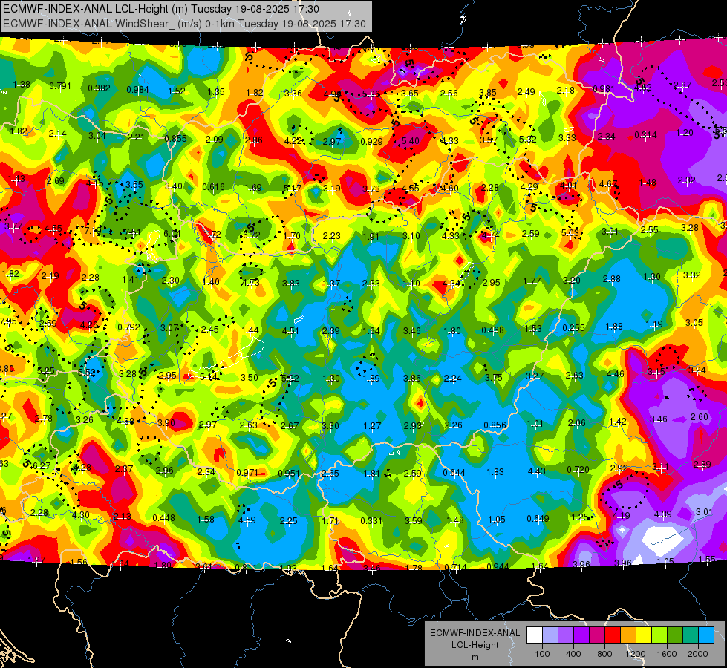Viewport: 727px width, 668px height.
Task: Click wind shear value 0.856
Action: [495, 425]
